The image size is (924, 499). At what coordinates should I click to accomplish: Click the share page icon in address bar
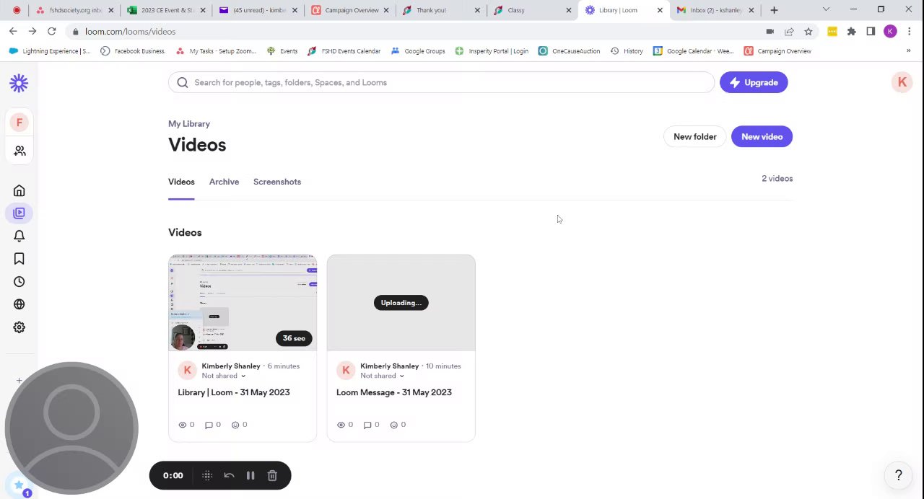[x=789, y=32]
